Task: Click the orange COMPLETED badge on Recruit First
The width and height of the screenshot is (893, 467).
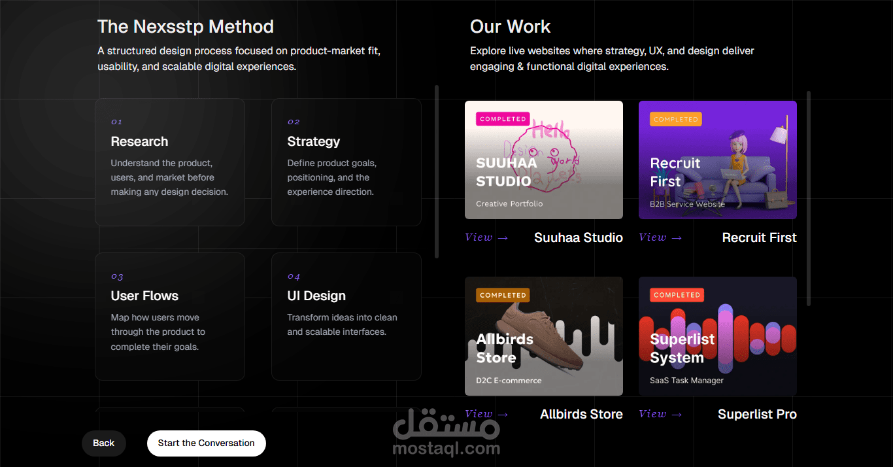Action: 676,119
